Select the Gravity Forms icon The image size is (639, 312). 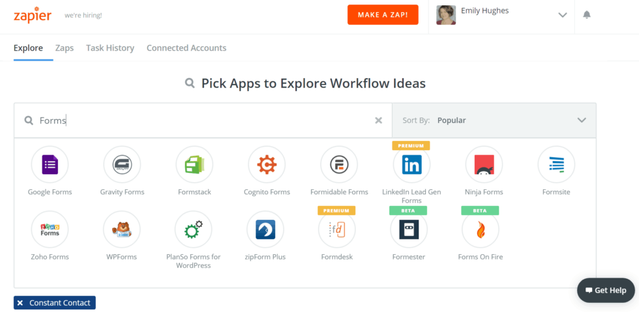click(123, 164)
